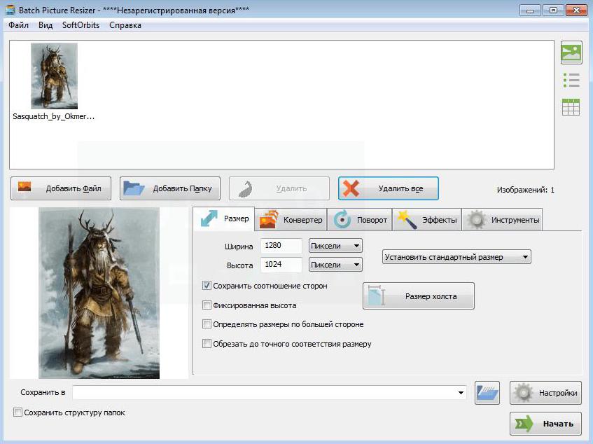Open the Размер холста dialog
The height and width of the screenshot is (444, 593).
pyautogui.click(x=419, y=296)
